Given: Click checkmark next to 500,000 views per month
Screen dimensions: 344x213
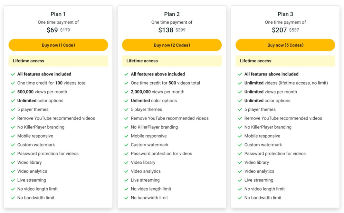Looking at the screenshot, I should (x=13, y=92).
